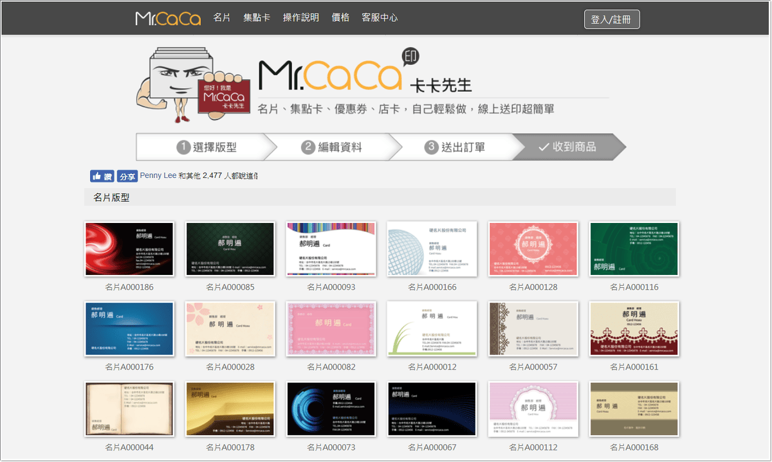Click the Facebook 讚 like button

pos(102,176)
